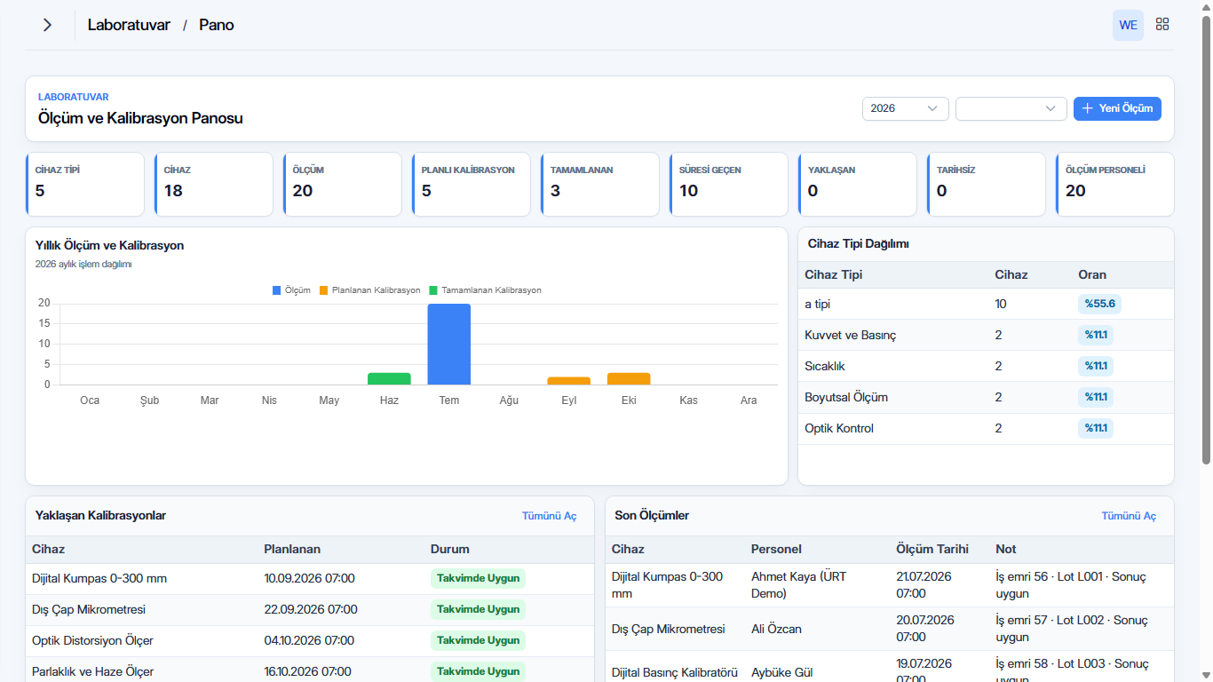Open the WE user avatar menu
This screenshot has width=1213, height=682.
pos(1128,25)
